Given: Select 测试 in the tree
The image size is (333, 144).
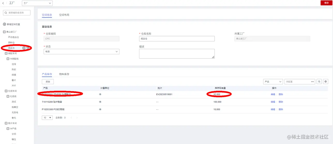Looking at the screenshot, I should pyautogui.click(x=14, y=102).
